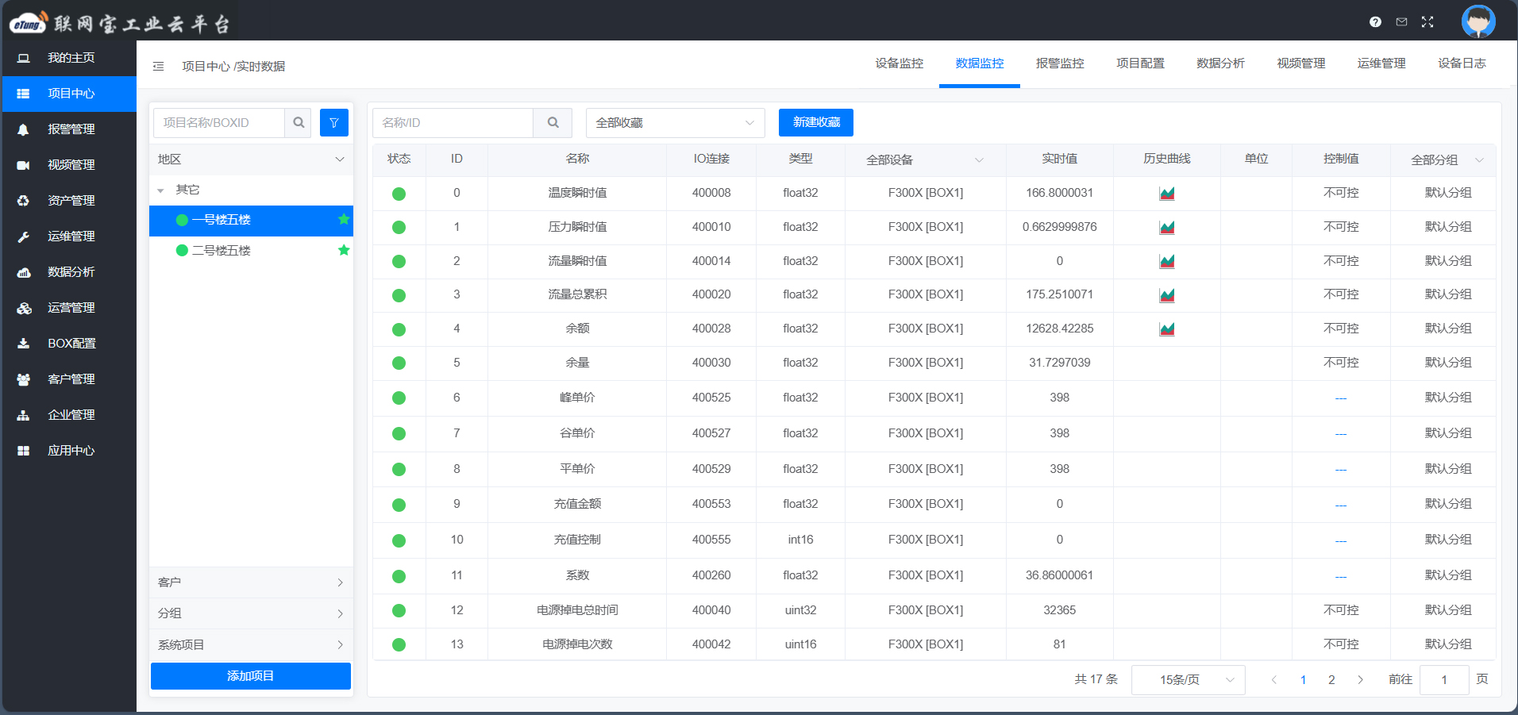
Task: Search projects with magnifier button
Action: [x=299, y=123]
